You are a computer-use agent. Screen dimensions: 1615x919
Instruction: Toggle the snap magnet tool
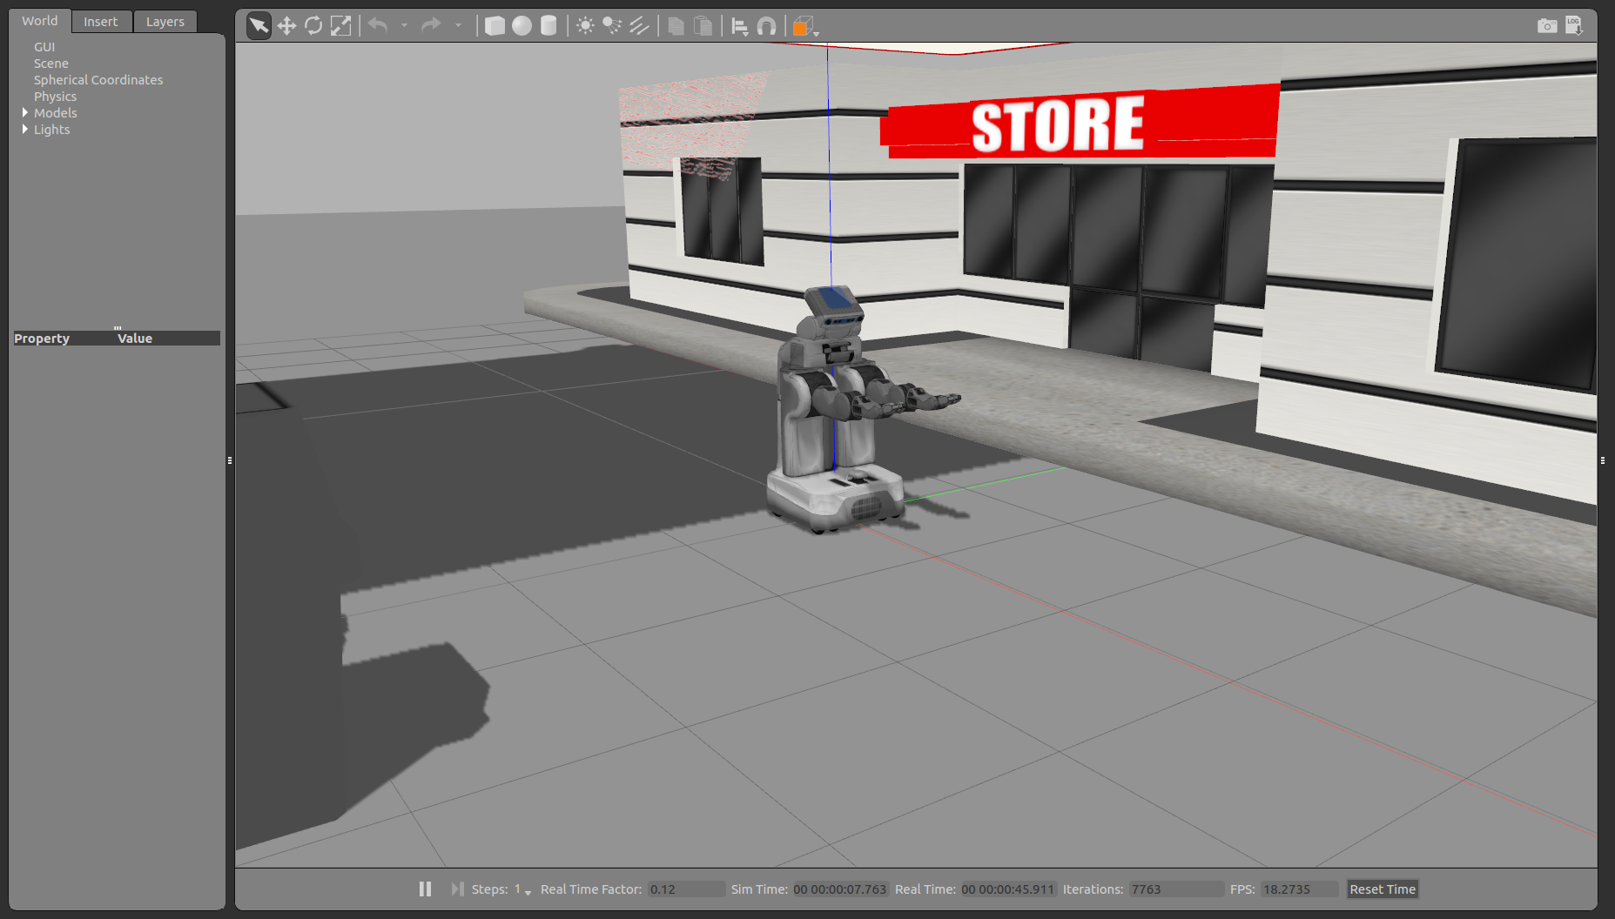pos(766,26)
